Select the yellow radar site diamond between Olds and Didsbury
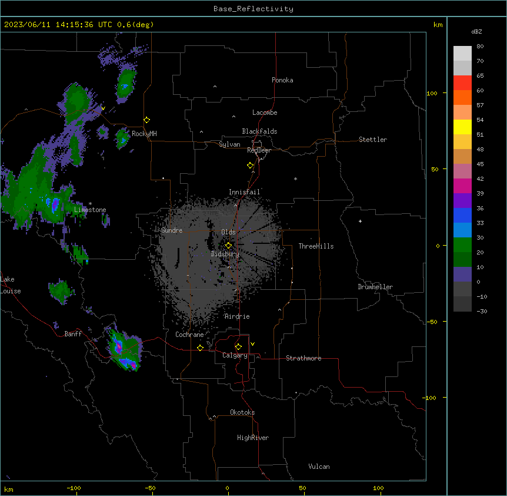The height and width of the screenshot is (496, 507). [x=228, y=246]
